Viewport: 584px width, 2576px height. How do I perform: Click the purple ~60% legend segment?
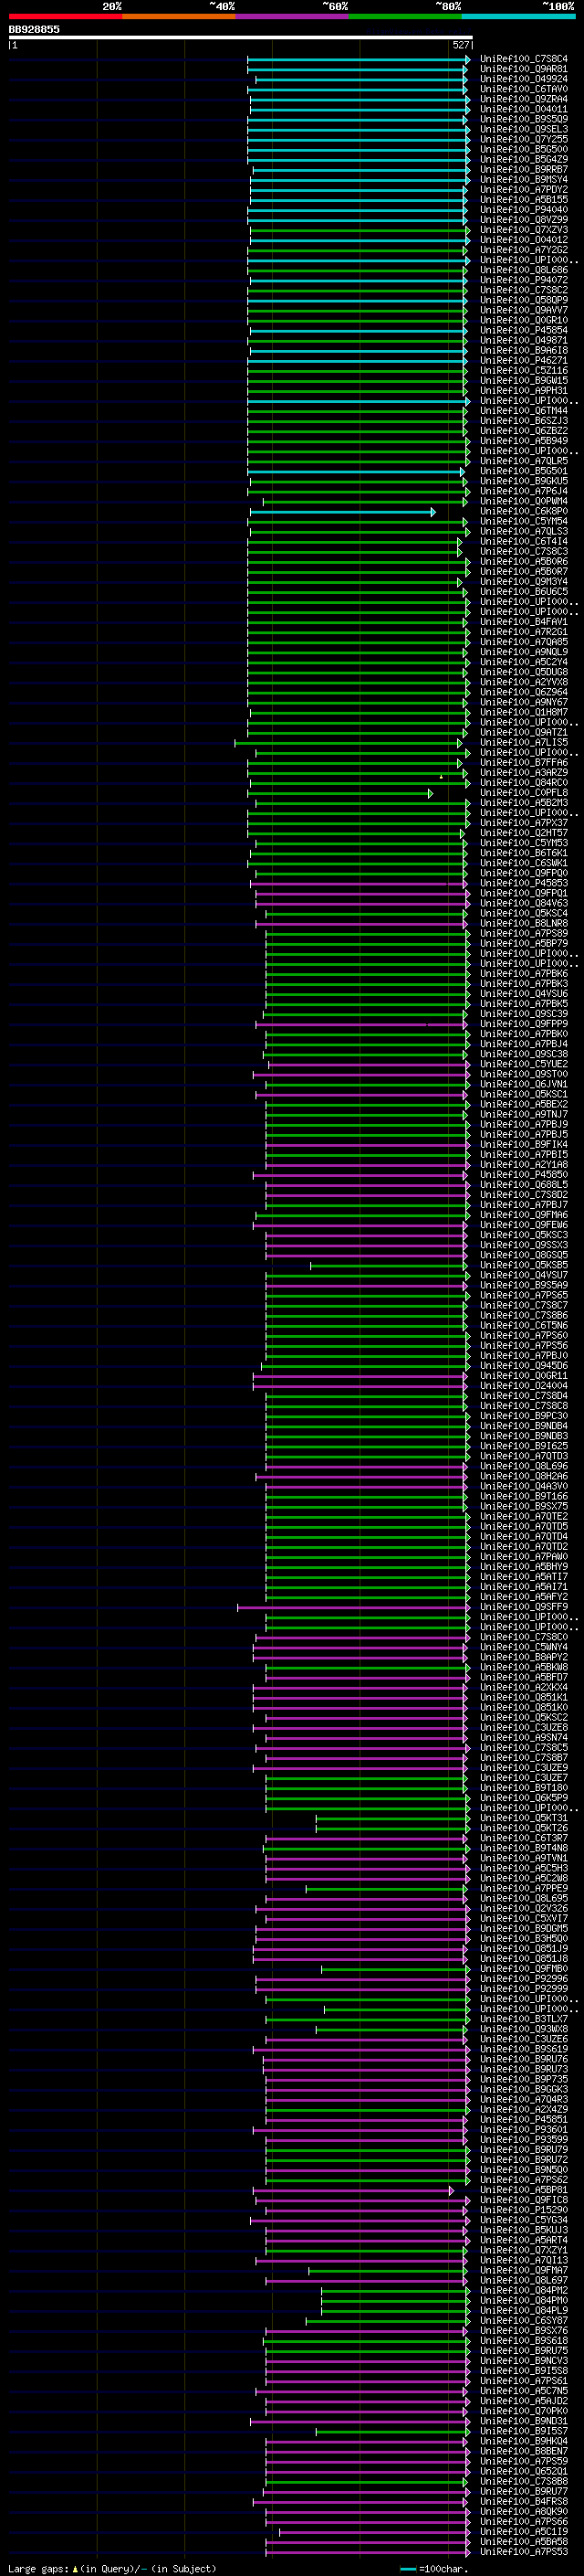(293, 16)
